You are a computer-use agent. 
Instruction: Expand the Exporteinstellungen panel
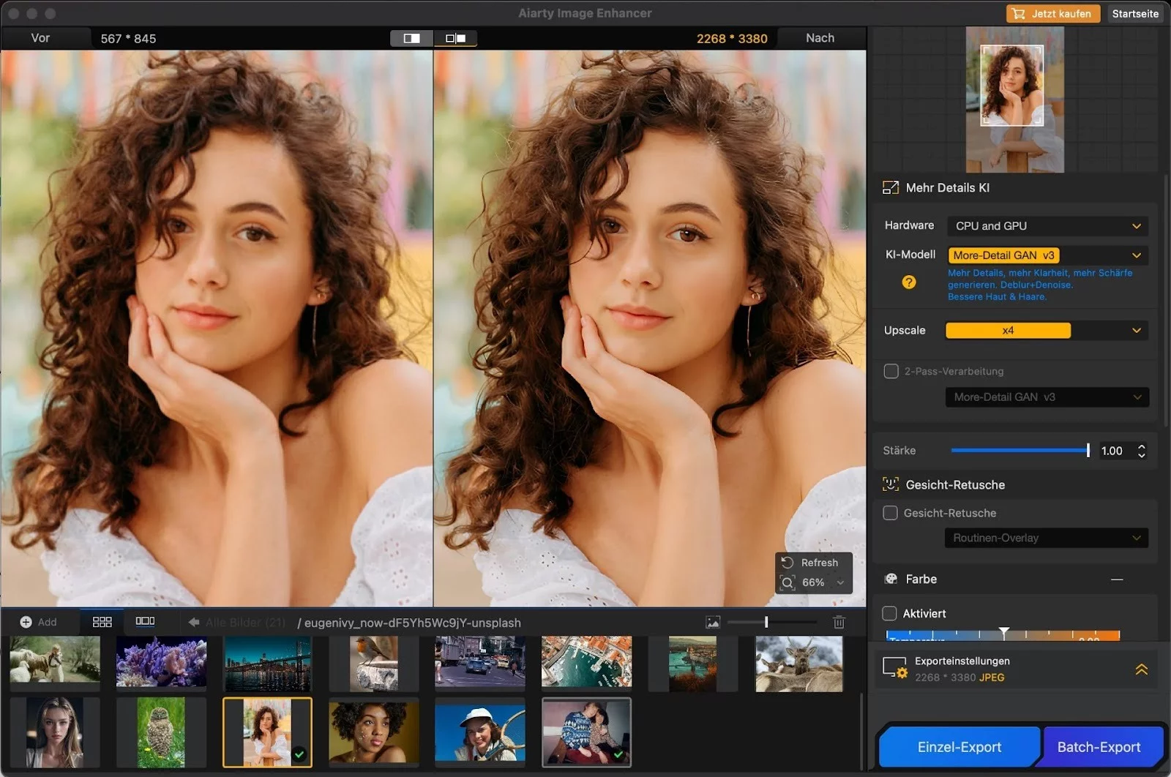(x=1141, y=669)
